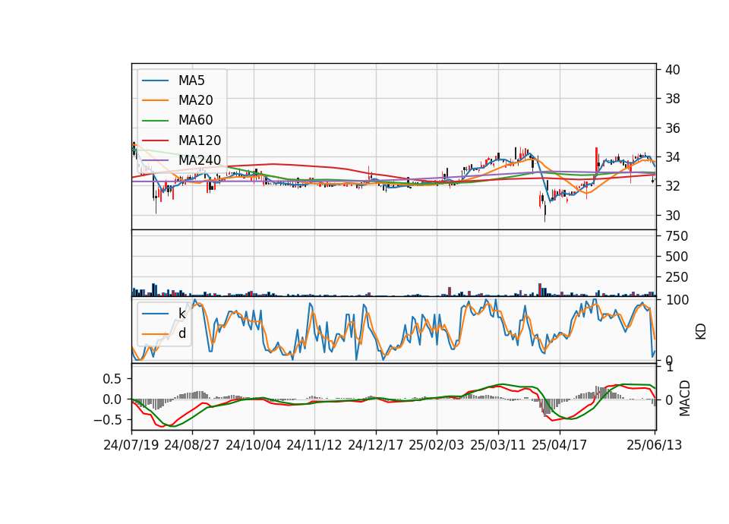Click the d legend label in KD panel
Viewport: 729px width, 524px height.
pos(182,333)
